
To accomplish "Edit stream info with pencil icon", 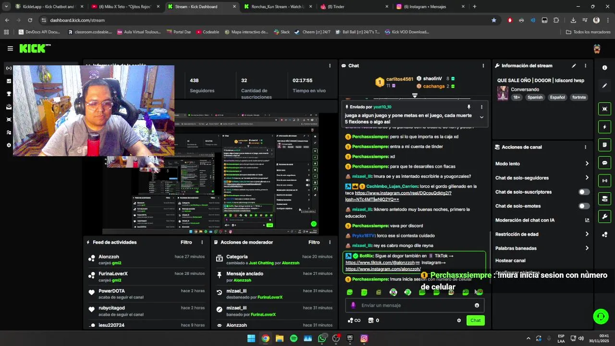I will [x=574, y=66].
